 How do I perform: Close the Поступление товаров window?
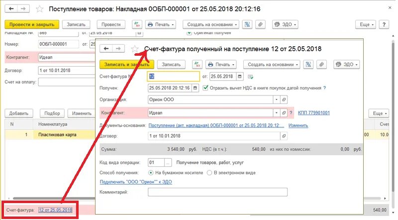click(x=390, y=8)
